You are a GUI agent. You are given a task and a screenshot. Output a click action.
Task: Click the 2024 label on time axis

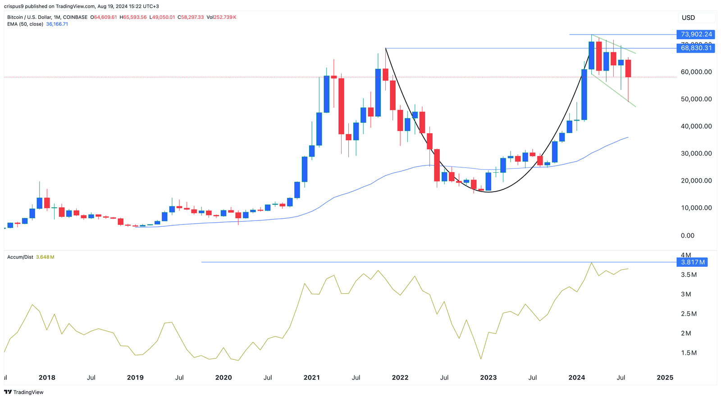point(577,377)
